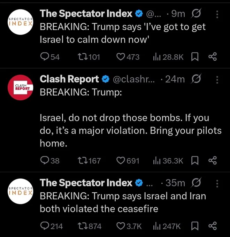
Task: Like the Clash Report tweet with 691 likes
Action: click(128, 161)
